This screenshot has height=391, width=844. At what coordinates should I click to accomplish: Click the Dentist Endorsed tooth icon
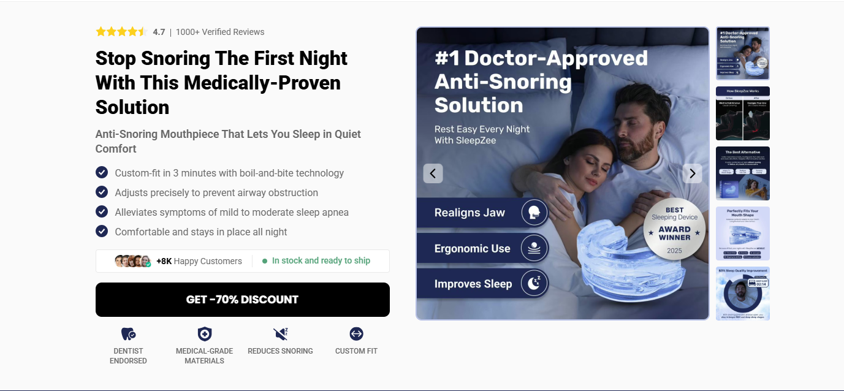click(x=128, y=334)
